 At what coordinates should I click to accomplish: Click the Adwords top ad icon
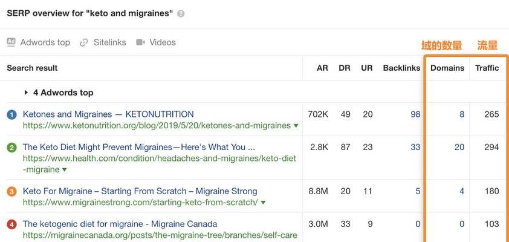pos(11,42)
